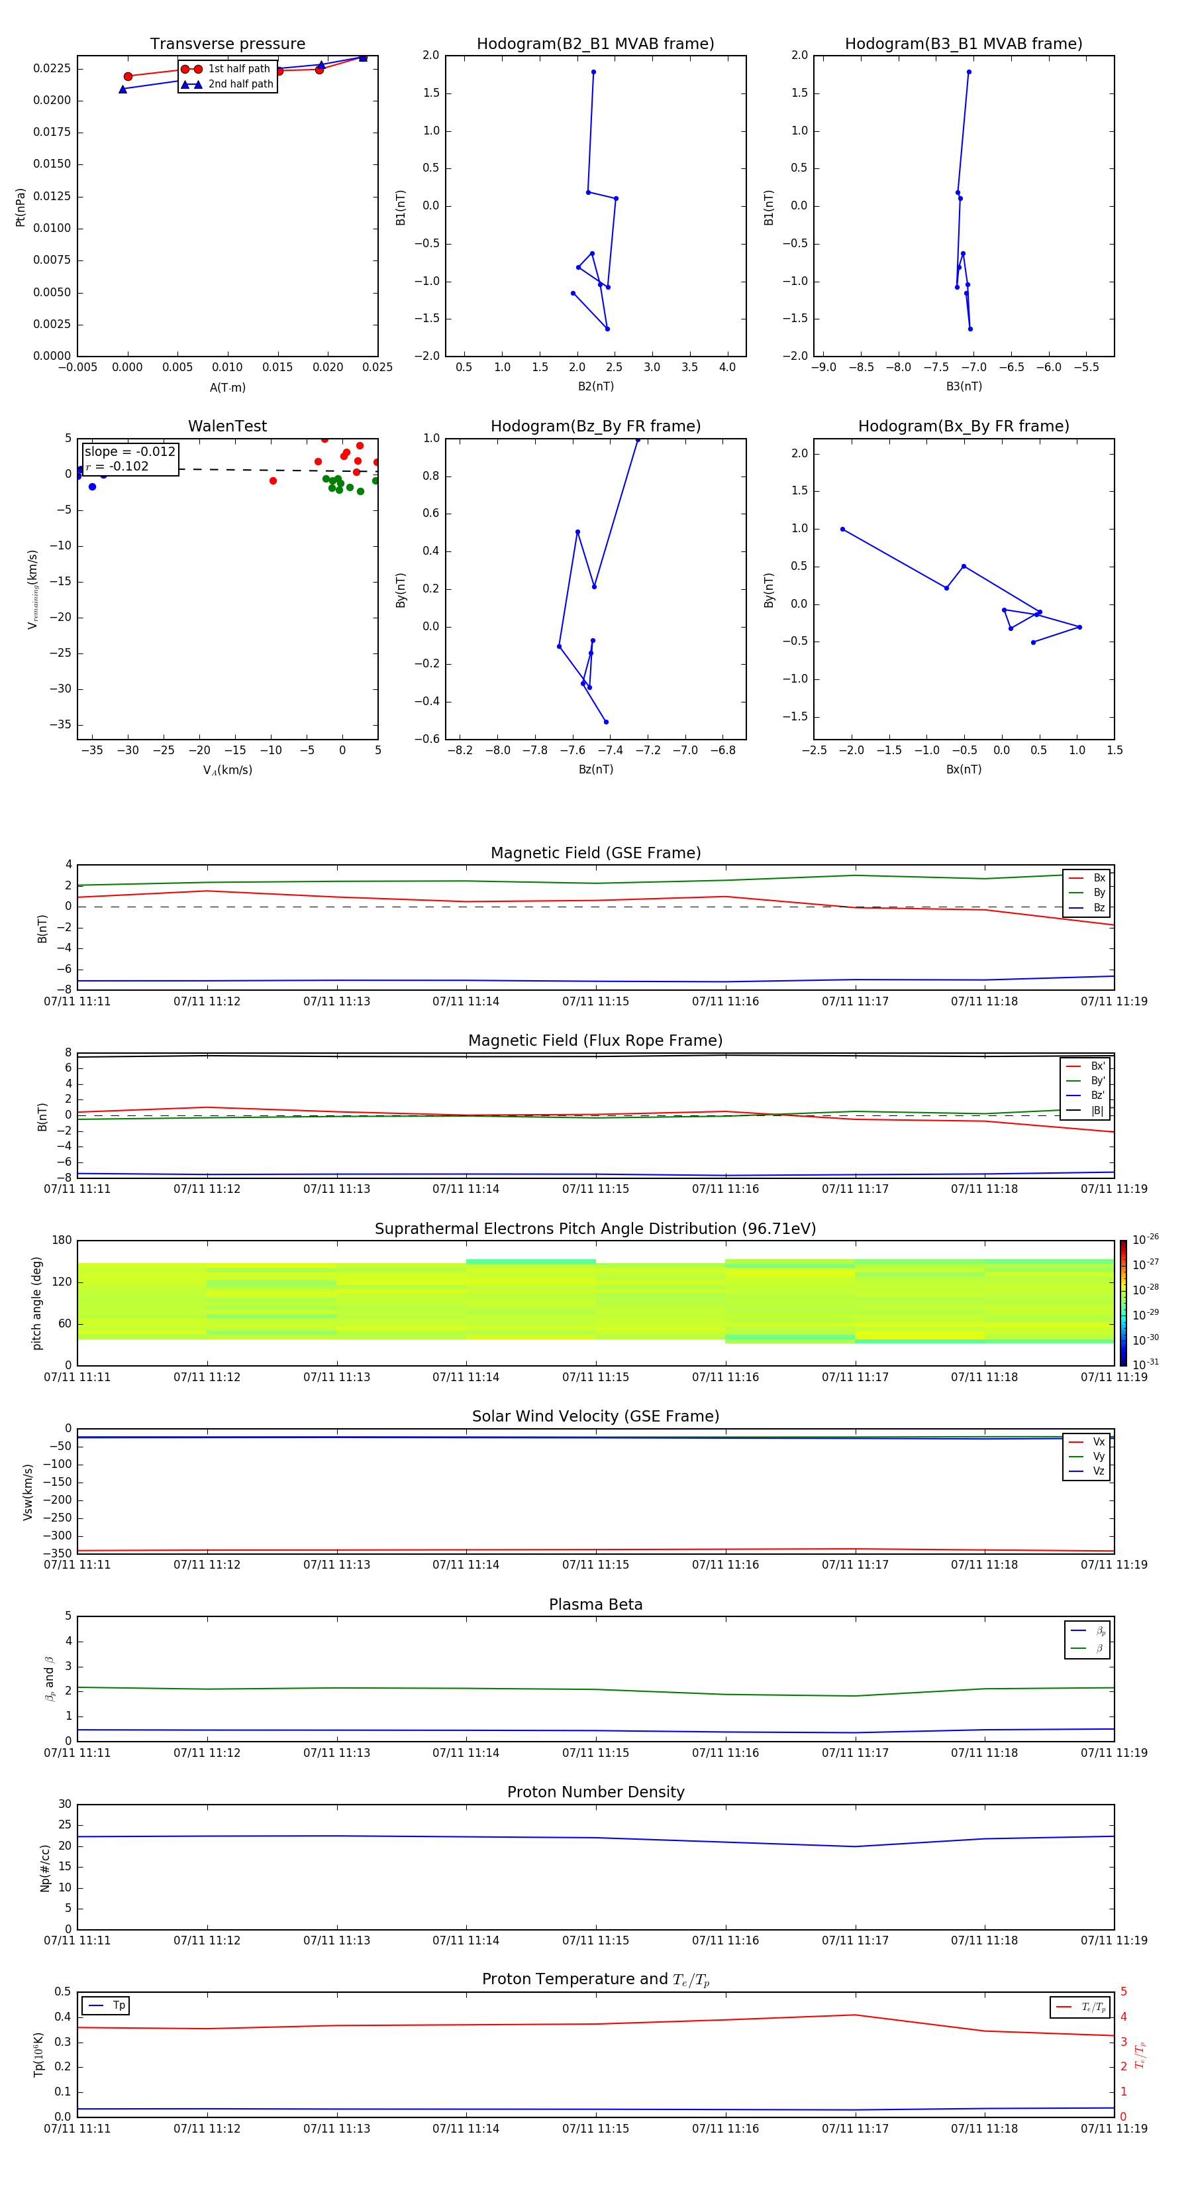Click the 'V_A(km/s)' x-axis label
This screenshot has width=1192, height=2187.
click(x=227, y=771)
